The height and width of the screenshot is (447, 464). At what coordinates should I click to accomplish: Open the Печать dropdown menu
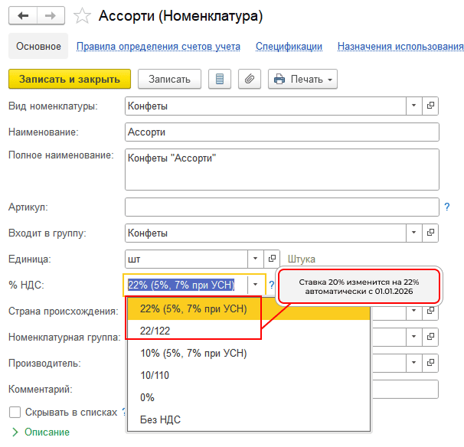(302, 79)
